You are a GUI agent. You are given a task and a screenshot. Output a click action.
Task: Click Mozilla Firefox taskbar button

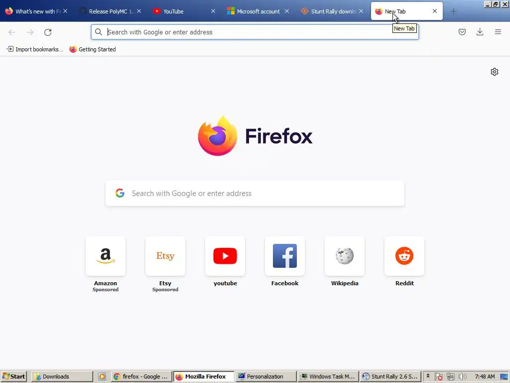tap(204, 377)
